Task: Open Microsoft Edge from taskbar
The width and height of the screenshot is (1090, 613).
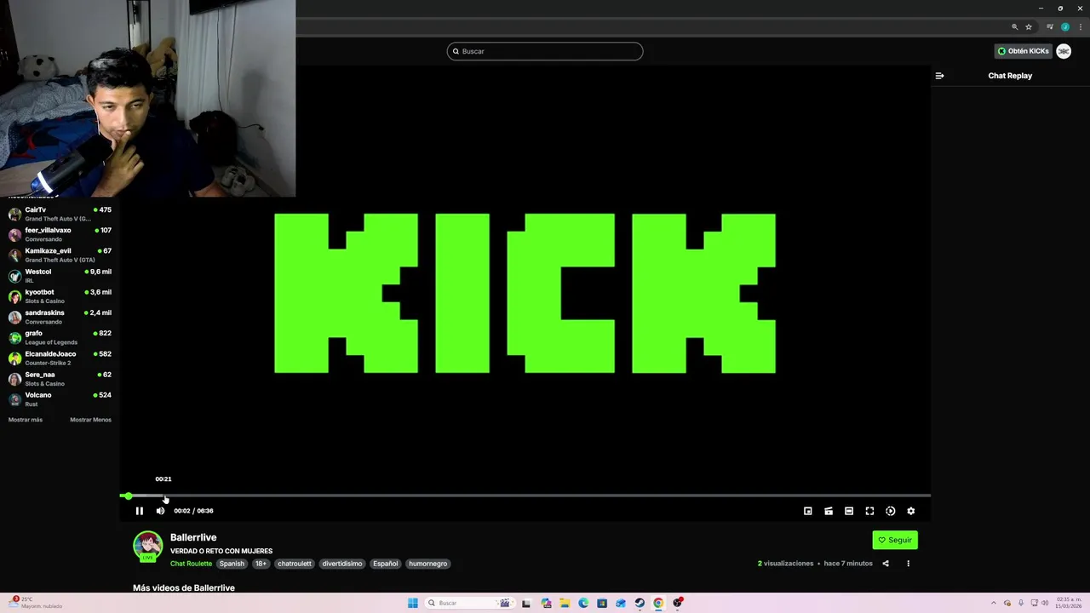Action: (x=583, y=603)
